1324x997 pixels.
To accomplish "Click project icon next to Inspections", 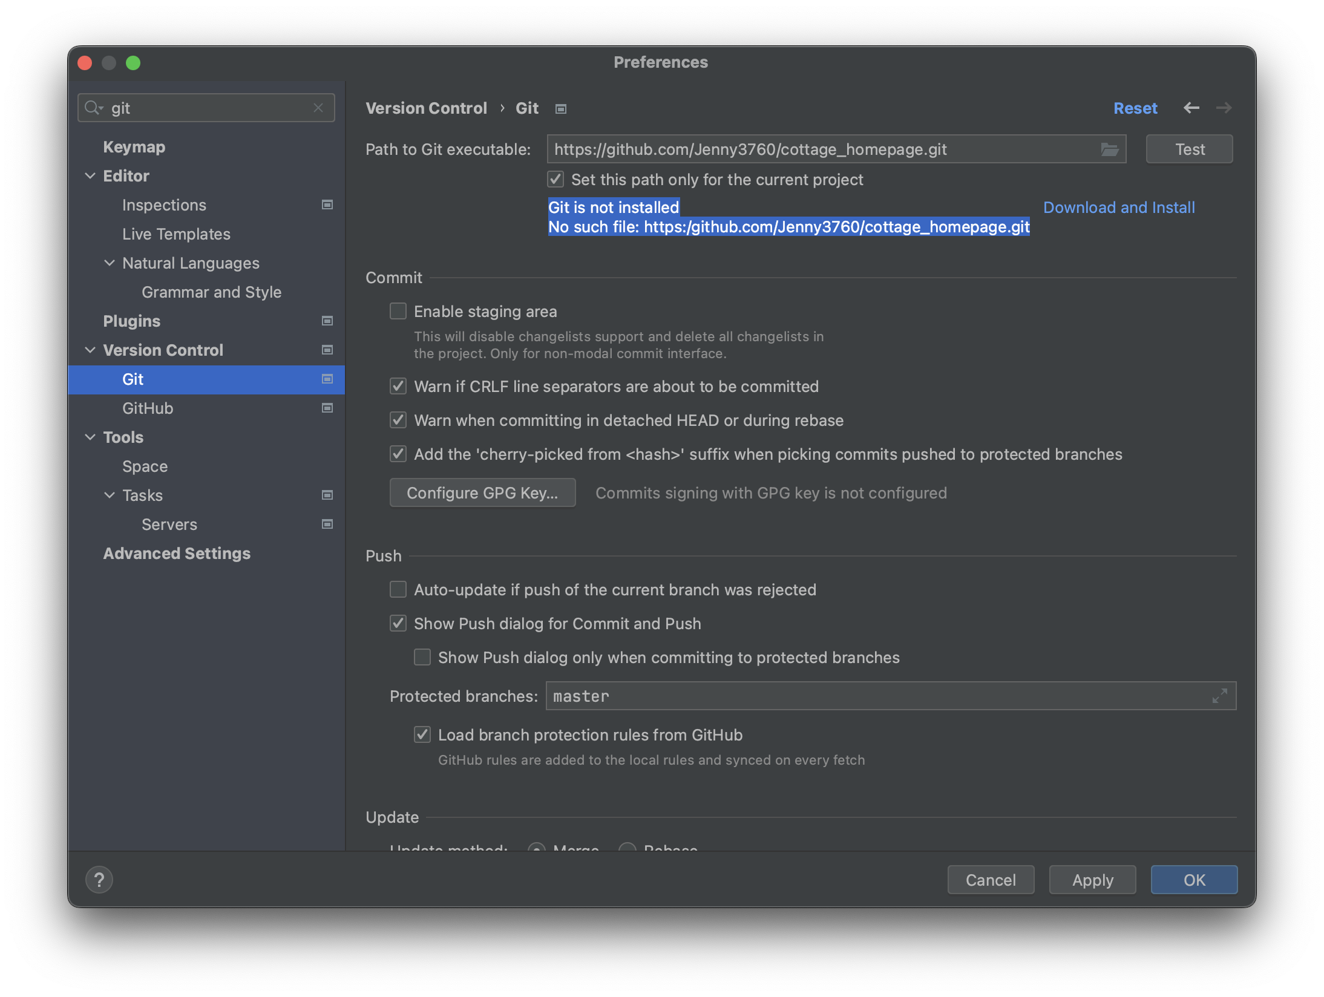I will click(x=327, y=205).
